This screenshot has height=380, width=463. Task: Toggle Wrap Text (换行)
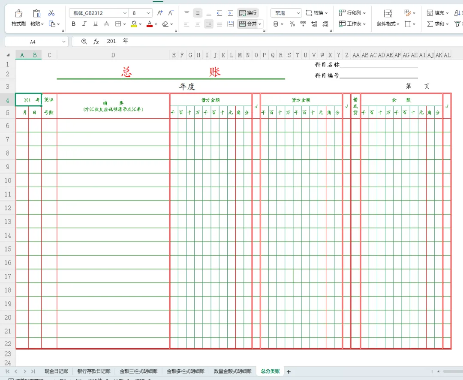[x=248, y=13]
